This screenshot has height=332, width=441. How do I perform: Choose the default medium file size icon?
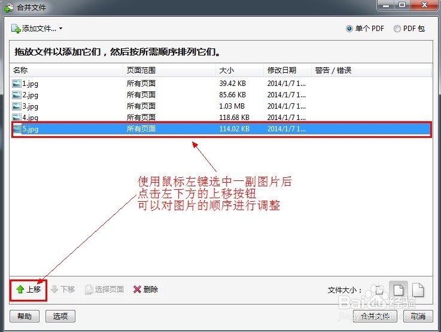click(399, 290)
